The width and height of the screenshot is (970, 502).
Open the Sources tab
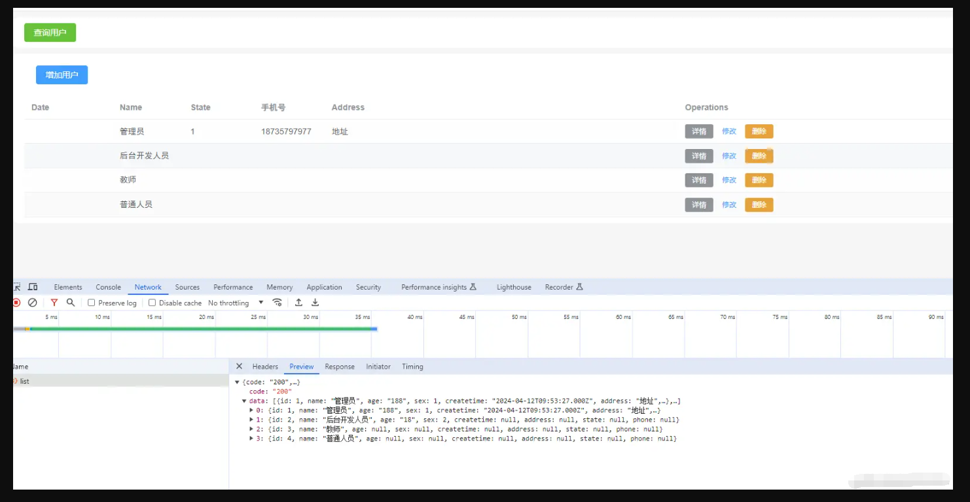187,287
